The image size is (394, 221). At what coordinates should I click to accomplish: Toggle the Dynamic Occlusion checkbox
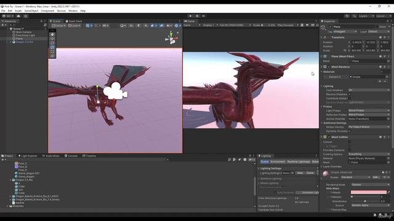[350, 131]
